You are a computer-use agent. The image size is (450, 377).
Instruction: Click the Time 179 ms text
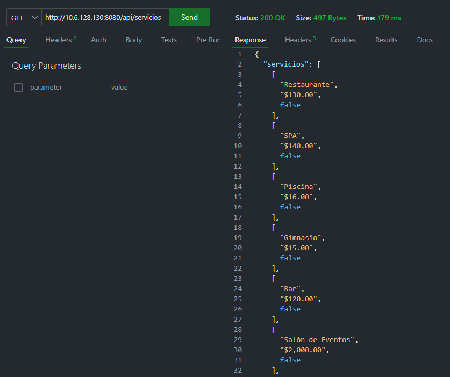click(x=379, y=18)
